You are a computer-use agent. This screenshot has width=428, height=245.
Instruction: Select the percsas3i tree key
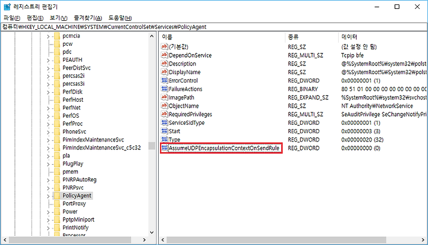coord(74,84)
